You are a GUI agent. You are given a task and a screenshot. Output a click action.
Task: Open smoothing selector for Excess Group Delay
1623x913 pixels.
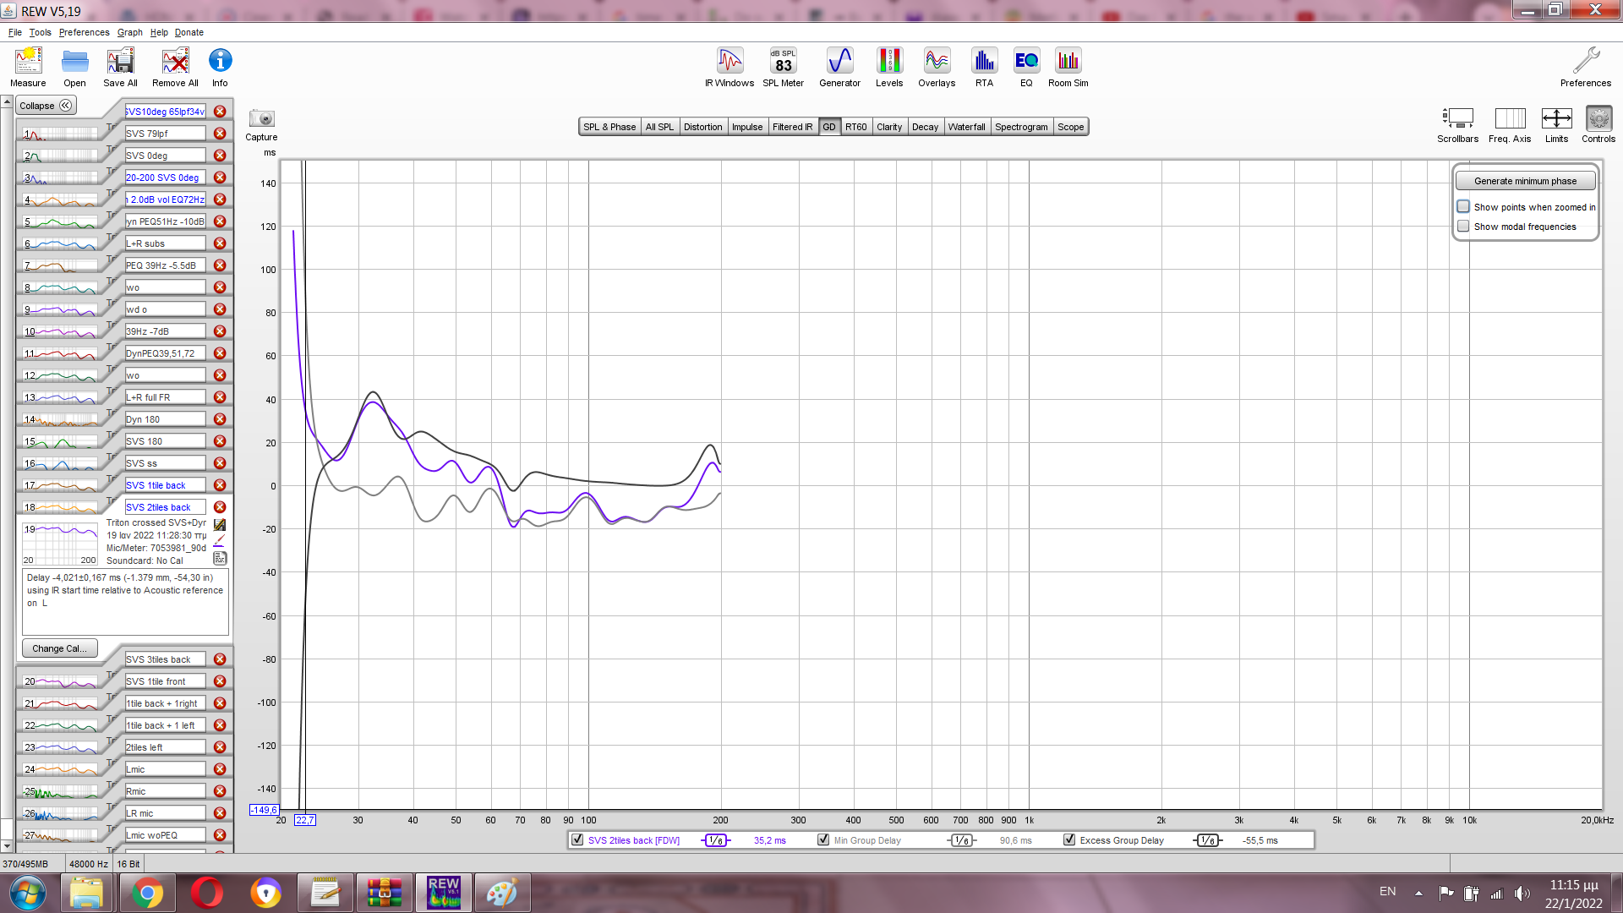(1208, 840)
